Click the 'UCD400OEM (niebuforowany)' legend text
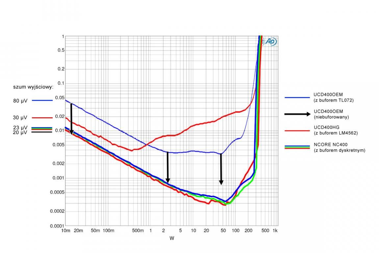379x253 pixels. [331, 114]
